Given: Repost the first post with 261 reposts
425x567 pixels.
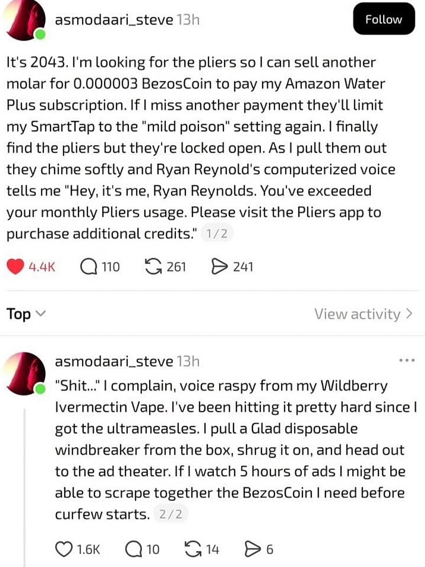Looking at the screenshot, I should tap(153, 267).
